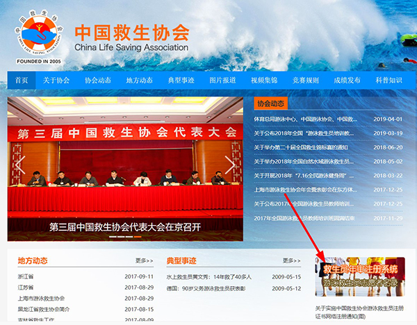
Task: Select the first carousel indicator dash
Action: 113,237
